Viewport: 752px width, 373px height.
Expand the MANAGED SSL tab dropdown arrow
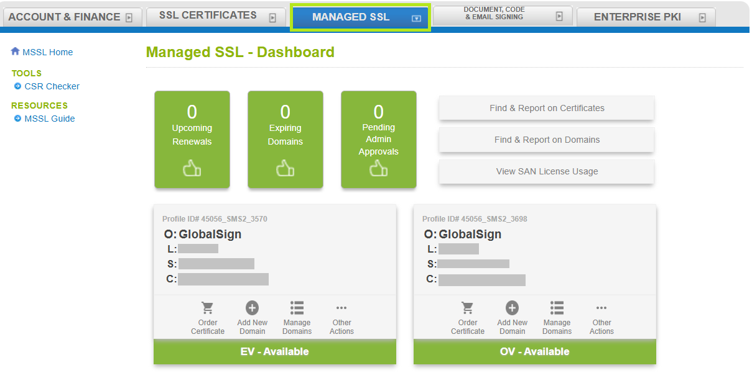pyautogui.click(x=415, y=19)
